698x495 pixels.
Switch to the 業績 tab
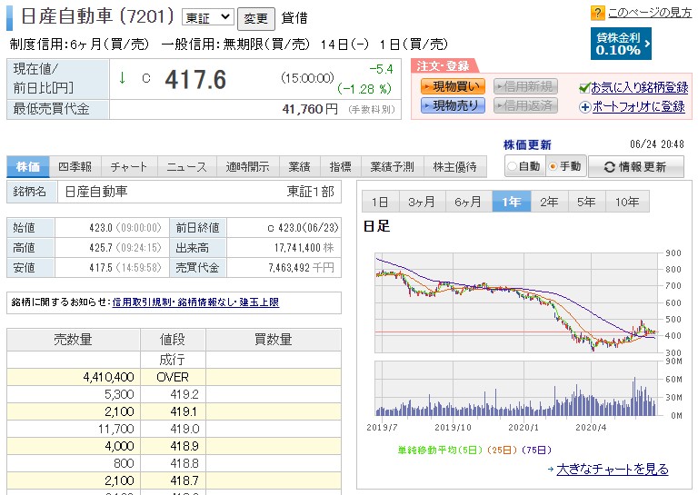(x=299, y=167)
